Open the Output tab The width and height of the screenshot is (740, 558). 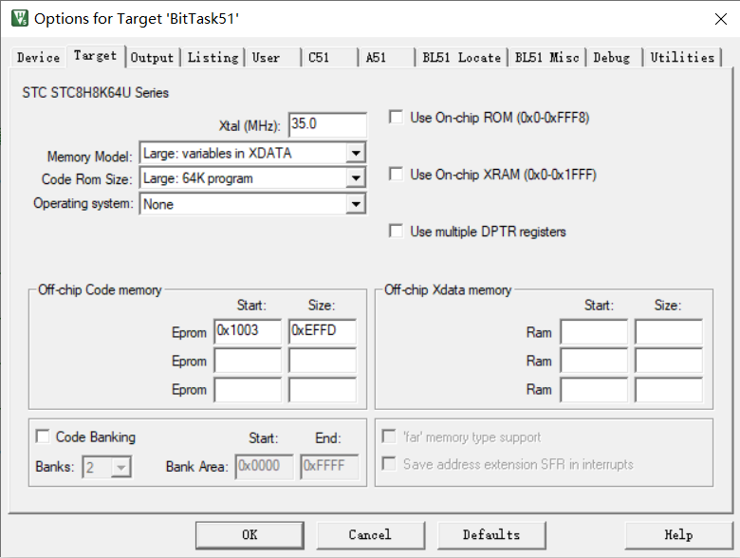click(x=152, y=58)
